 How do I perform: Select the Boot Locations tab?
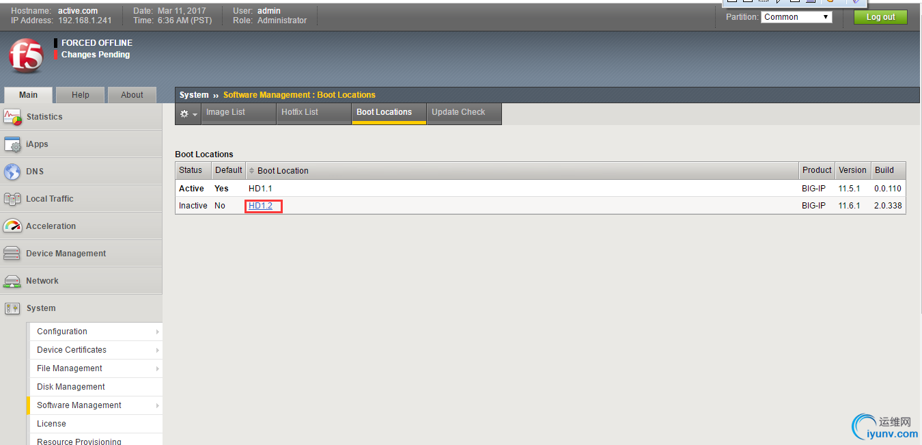tap(389, 113)
